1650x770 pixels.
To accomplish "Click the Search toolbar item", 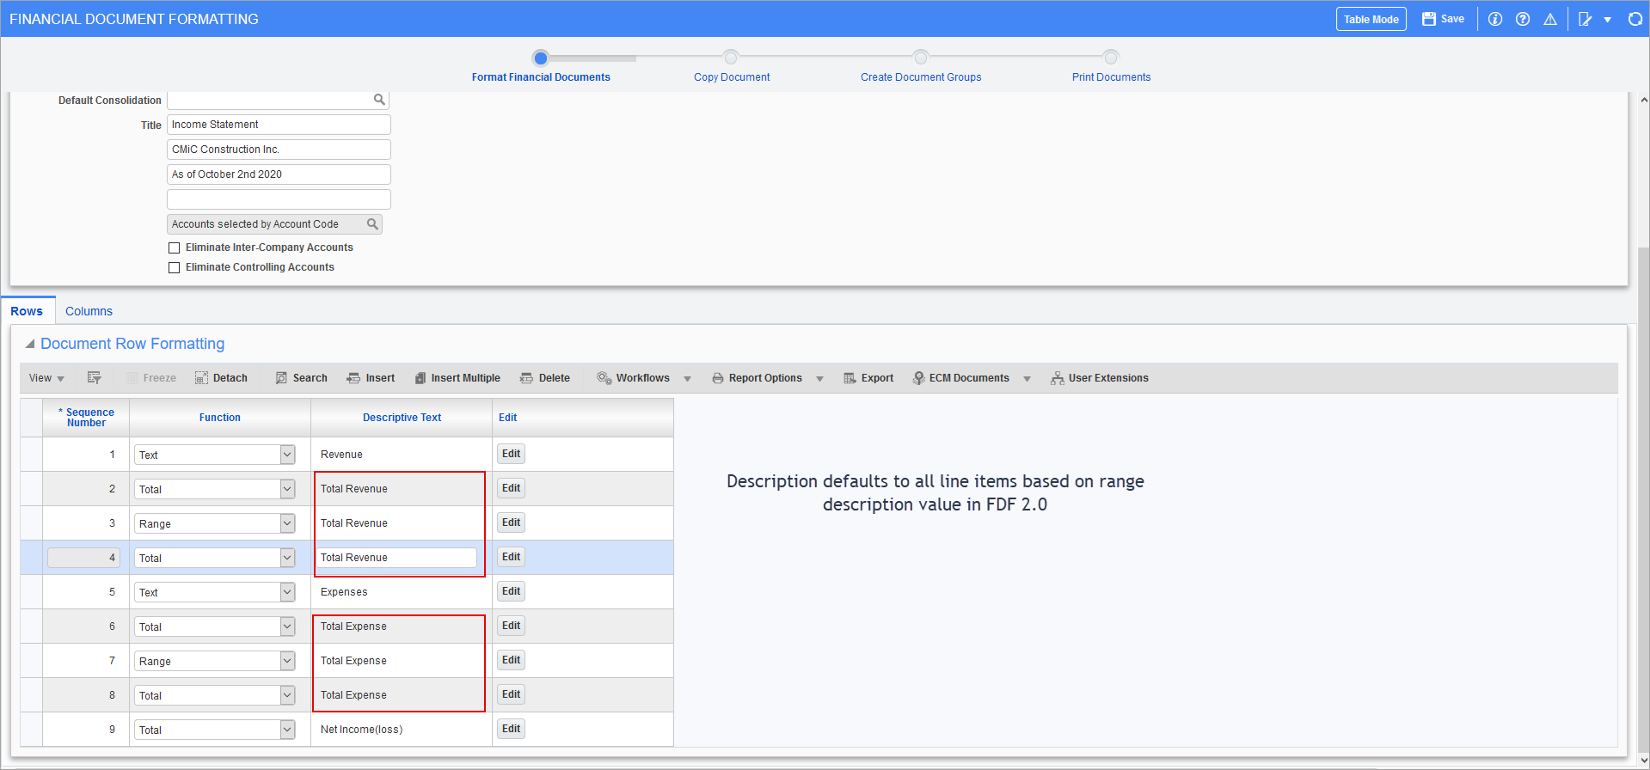I will (x=301, y=378).
